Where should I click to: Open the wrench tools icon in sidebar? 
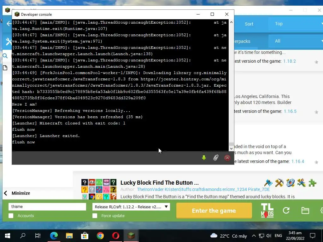click(9, 41)
